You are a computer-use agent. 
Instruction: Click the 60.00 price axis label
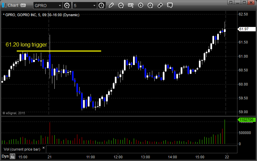click(243, 84)
